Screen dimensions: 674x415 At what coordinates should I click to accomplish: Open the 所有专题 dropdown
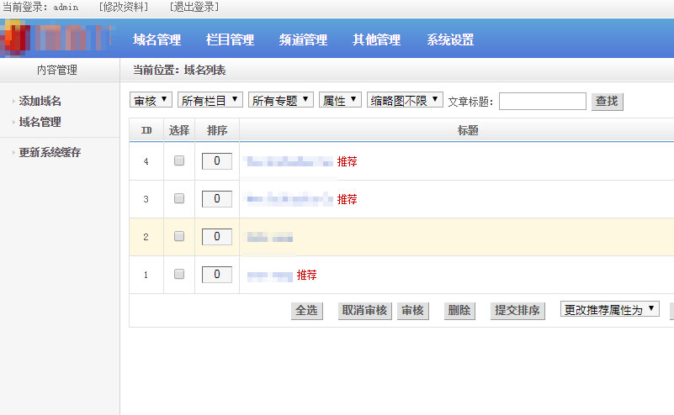coord(281,101)
